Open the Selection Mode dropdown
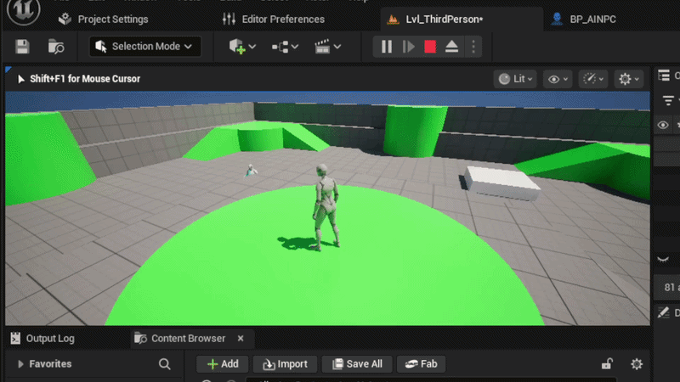Viewport: 680px width, 382px height. [144, 47]
